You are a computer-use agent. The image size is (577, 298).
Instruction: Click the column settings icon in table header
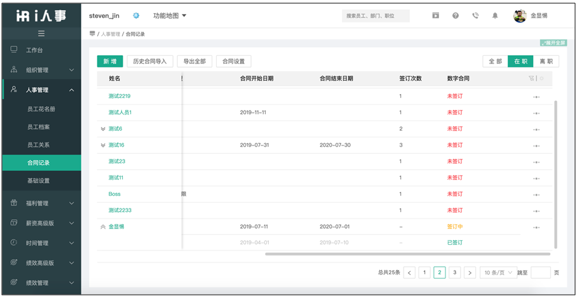point(541,78)
